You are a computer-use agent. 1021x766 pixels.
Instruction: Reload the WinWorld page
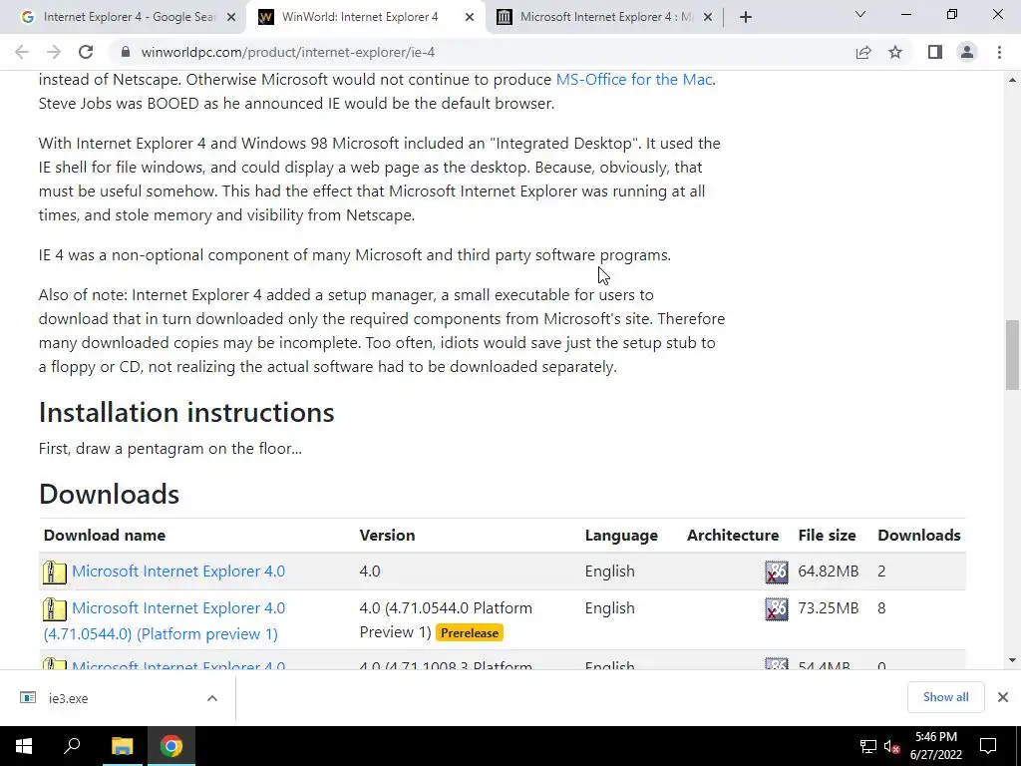pyautogui.click(x=86, y=52)
